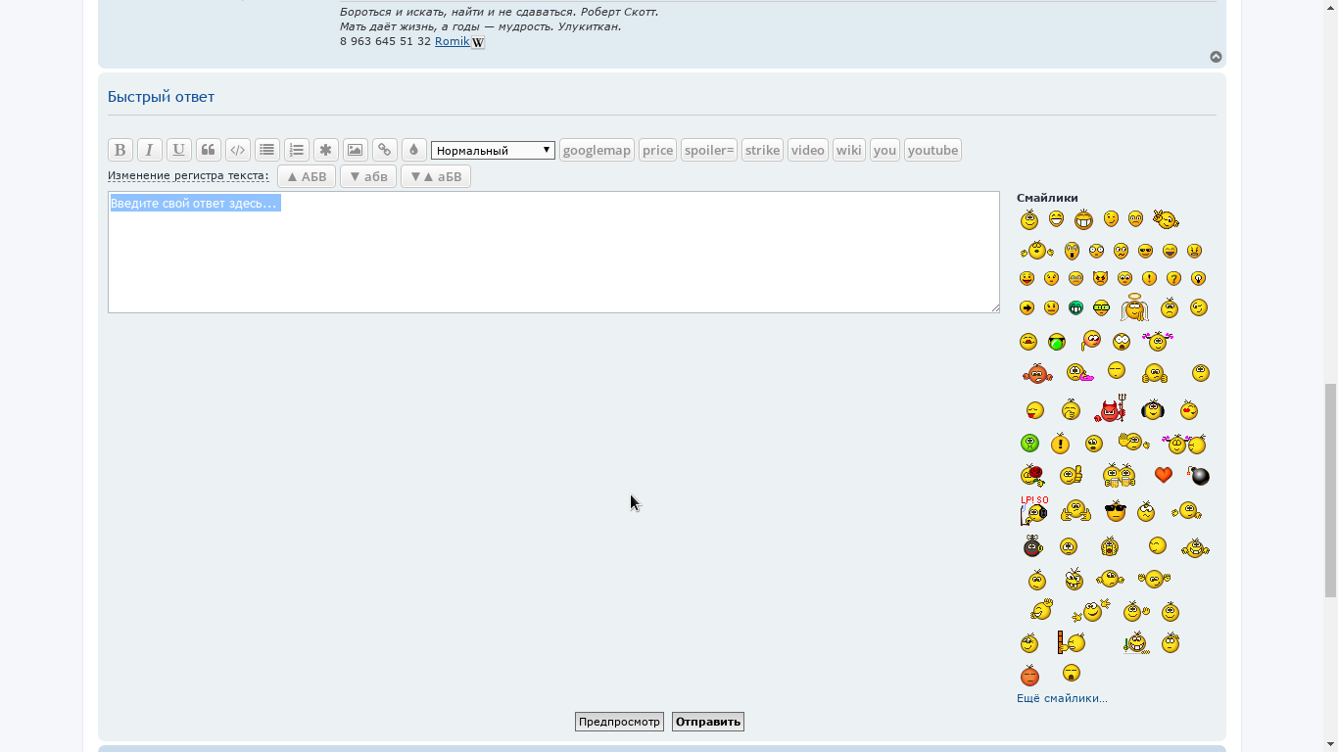Insert the you BBCode tag
The height and width of the screenshot is (752, 1338).
(884, 150)
